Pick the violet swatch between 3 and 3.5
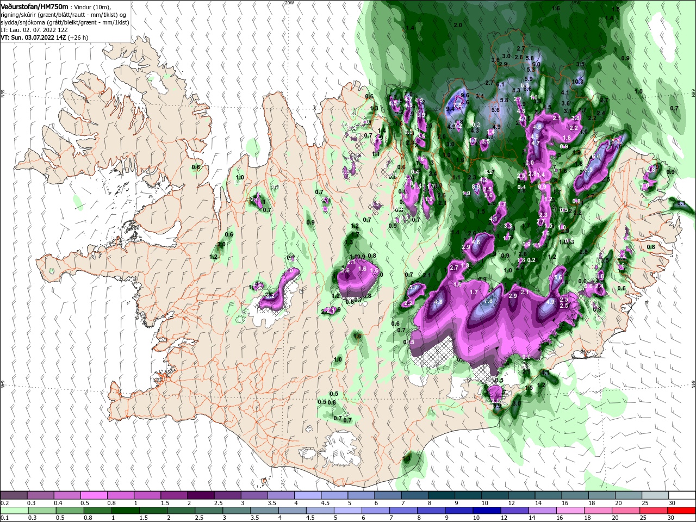The width and height of the screenshot is (696, 522). 254,495
